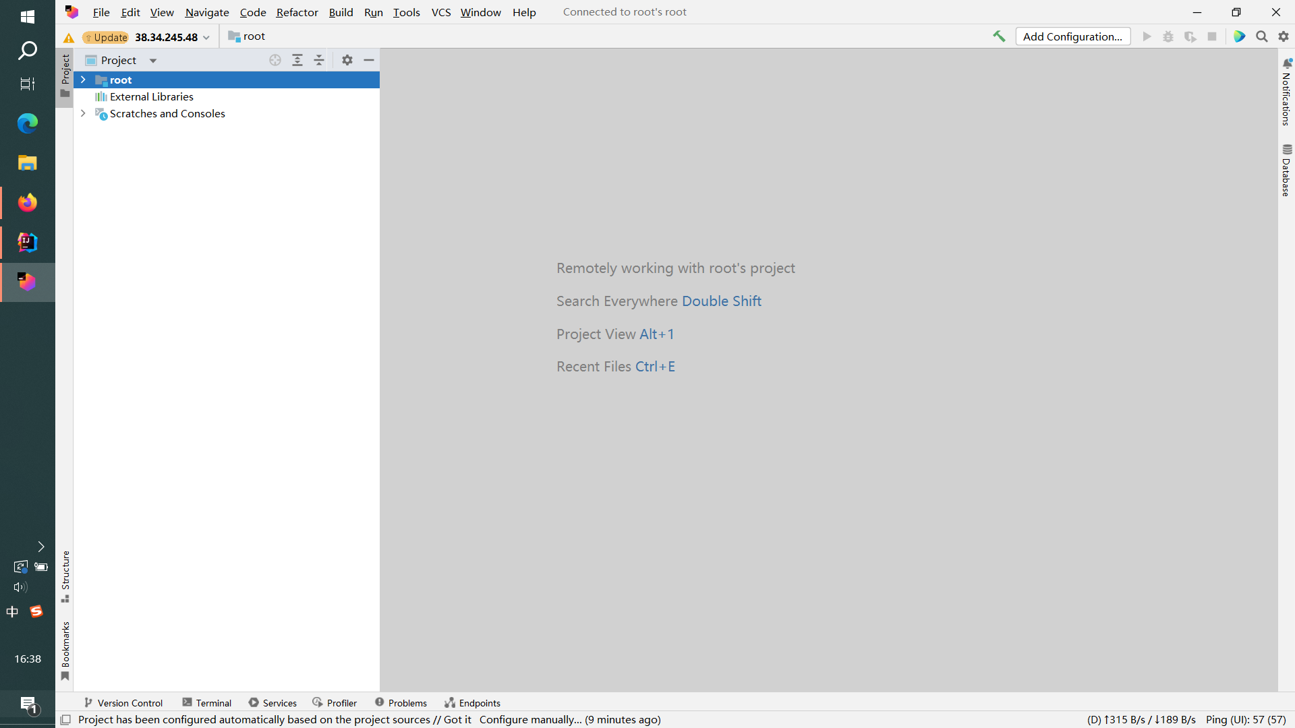Open the host address dropdown next to Update
Viewport: 1295px width, 728px height.
click(206, 37)
